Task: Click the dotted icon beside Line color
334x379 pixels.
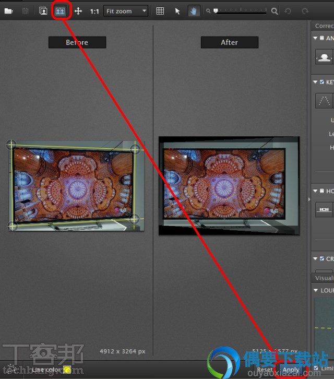Action: pos(10,369)
